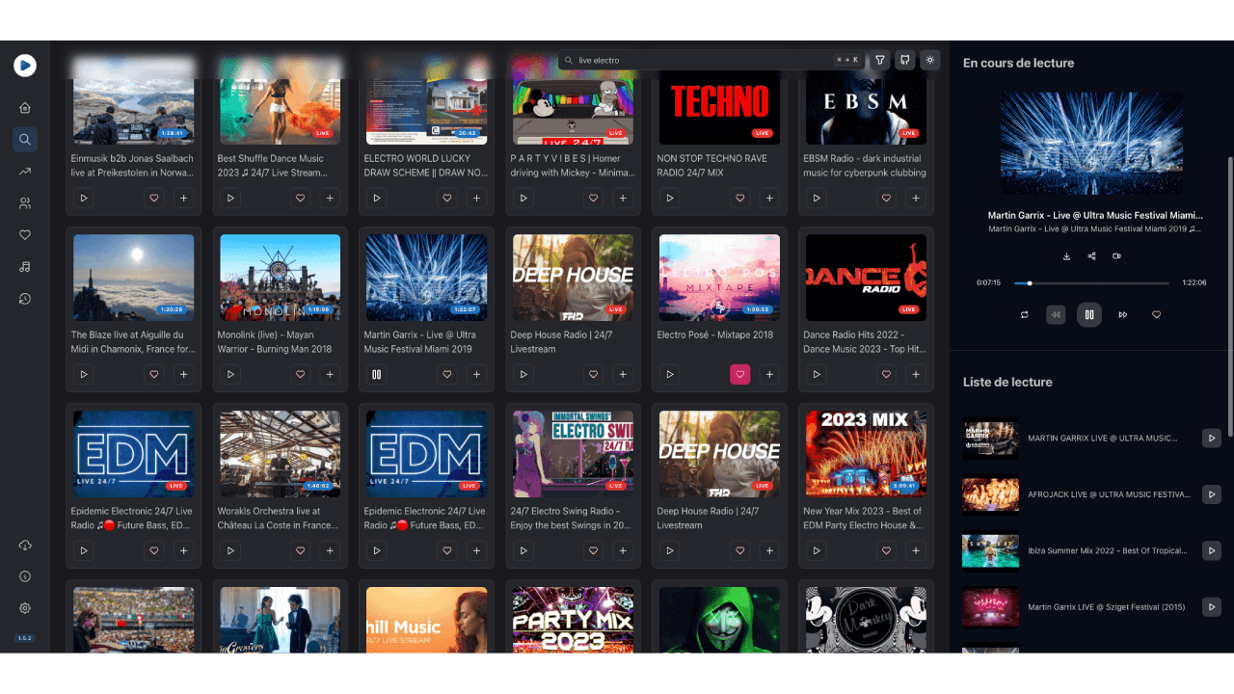Open Settings gear in sidebar

(x=25, y=608)
